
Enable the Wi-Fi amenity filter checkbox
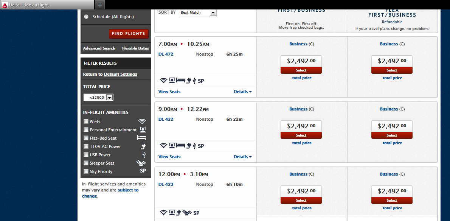click(86, 121)
